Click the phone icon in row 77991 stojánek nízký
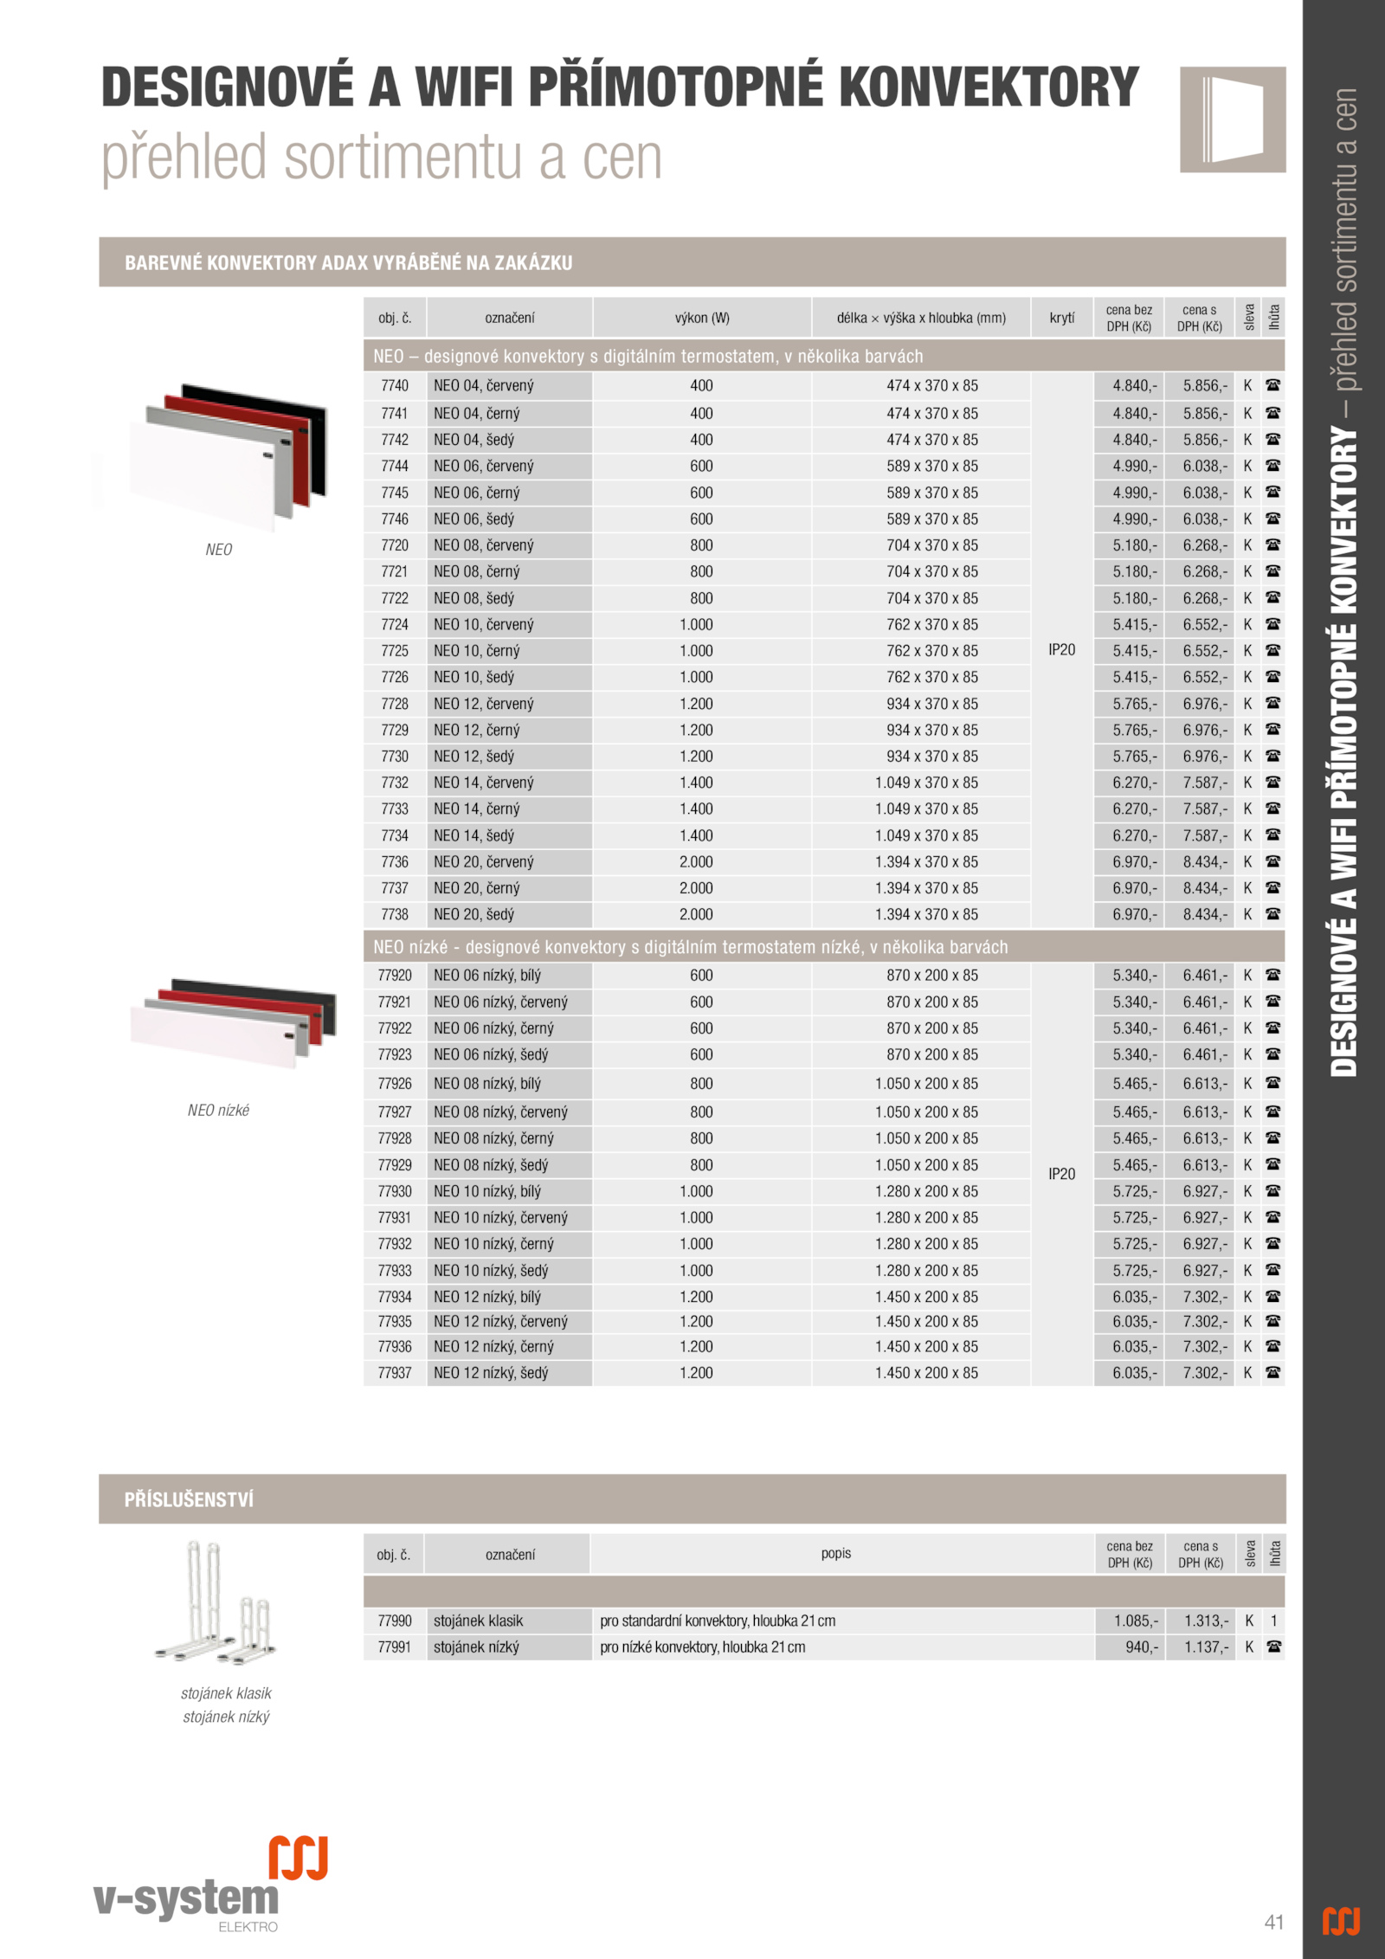Viewport: 1385px width, 1959px height. coord(1274,1647)
